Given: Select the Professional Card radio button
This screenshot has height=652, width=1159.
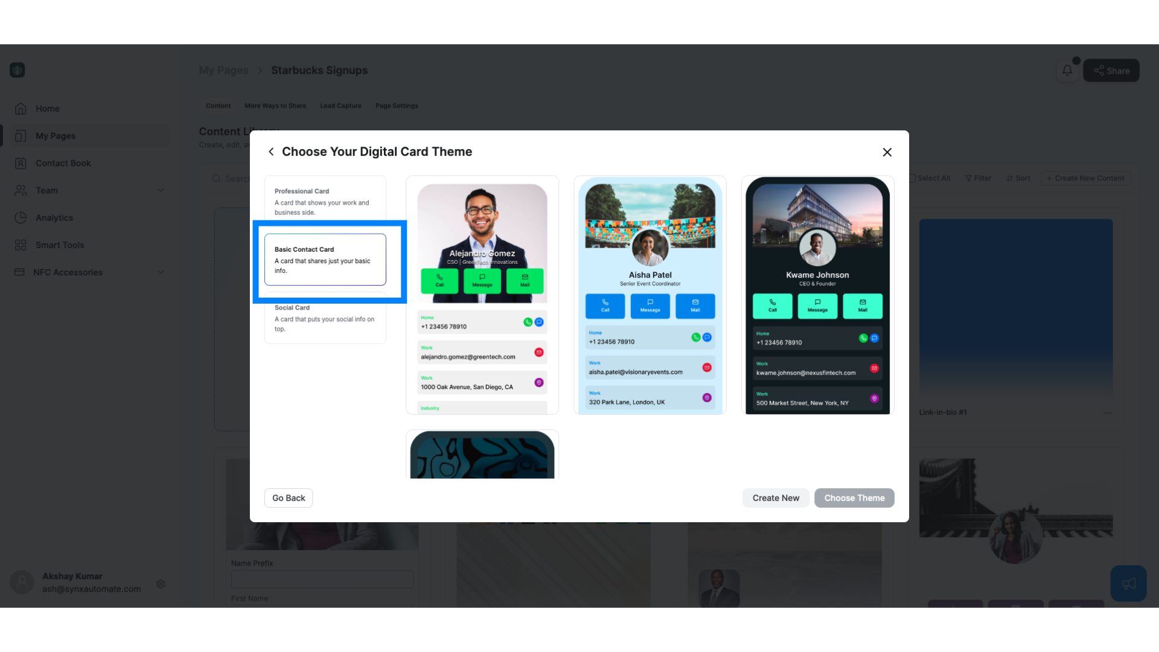Looking at the screenshot, I should [325, 200].
